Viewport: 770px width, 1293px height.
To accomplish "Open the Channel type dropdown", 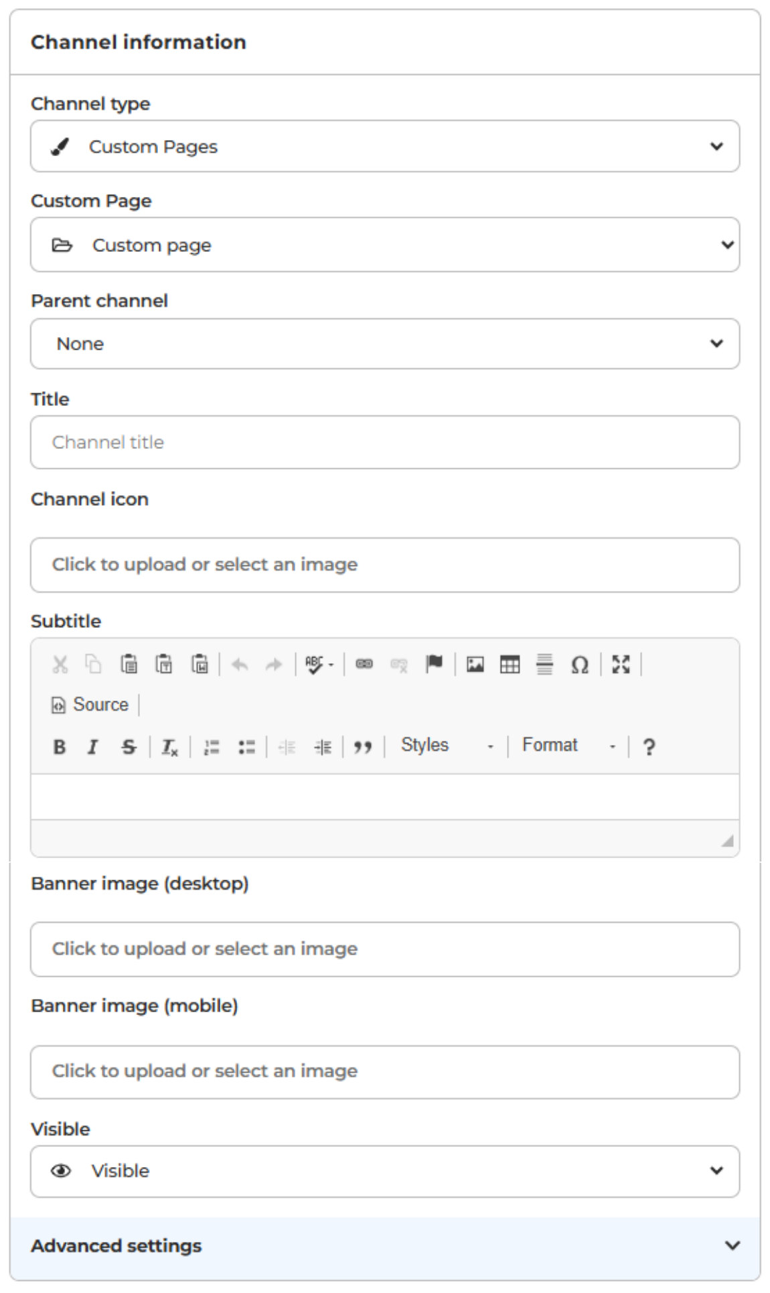I will (385, 146).
